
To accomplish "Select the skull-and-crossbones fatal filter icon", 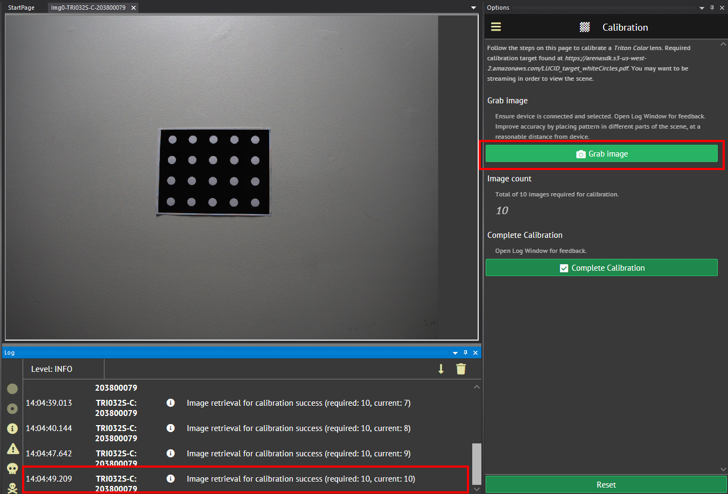I will (12, 488).
